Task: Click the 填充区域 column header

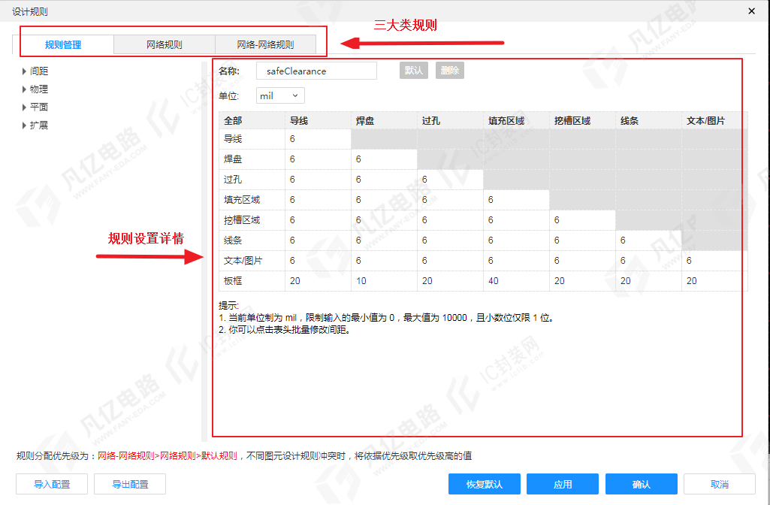Action: 516,121
